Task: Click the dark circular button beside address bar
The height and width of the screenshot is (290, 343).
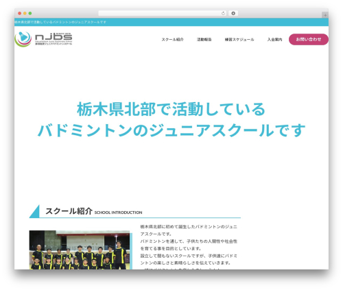Action: 233,13
